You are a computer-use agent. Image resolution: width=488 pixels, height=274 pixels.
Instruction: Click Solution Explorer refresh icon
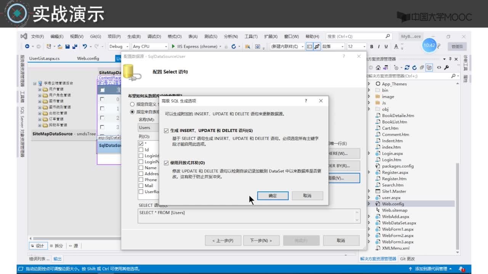pyautogui.click(x=414, y=67)
